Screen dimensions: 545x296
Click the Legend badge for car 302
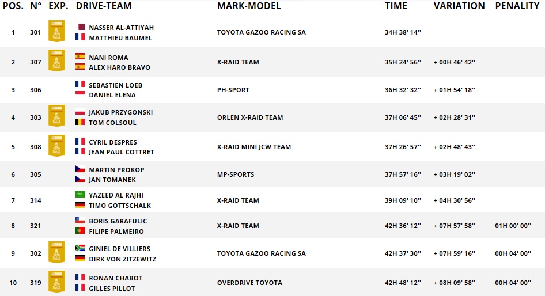pos(56,253)
